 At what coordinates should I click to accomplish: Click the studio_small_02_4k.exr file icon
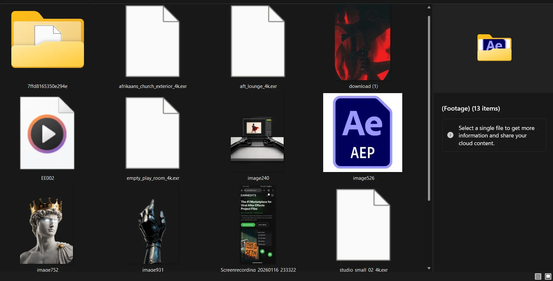[363, 225]
